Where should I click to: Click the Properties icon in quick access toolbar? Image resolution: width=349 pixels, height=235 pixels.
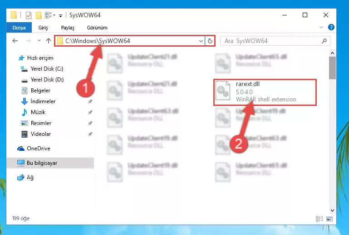pyautogui.click(x=29, y=15)
